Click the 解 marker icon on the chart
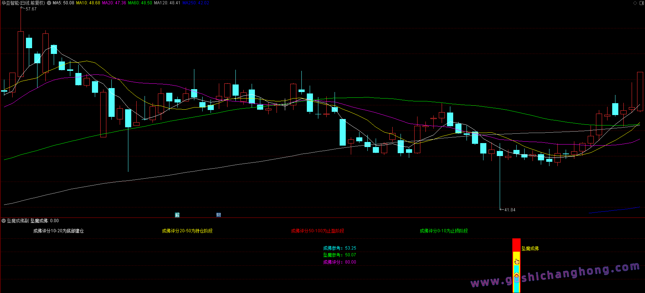Viewport: 645px width, 293px height. [177, 215]
